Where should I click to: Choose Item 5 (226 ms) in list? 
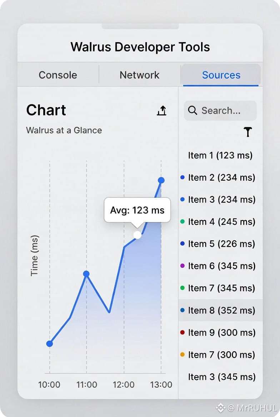[221, 244]
